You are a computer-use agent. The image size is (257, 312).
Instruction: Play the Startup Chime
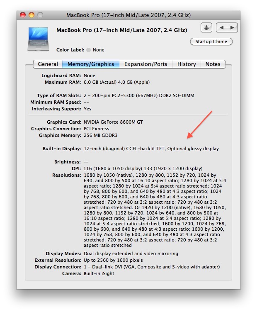click(211, 41)
